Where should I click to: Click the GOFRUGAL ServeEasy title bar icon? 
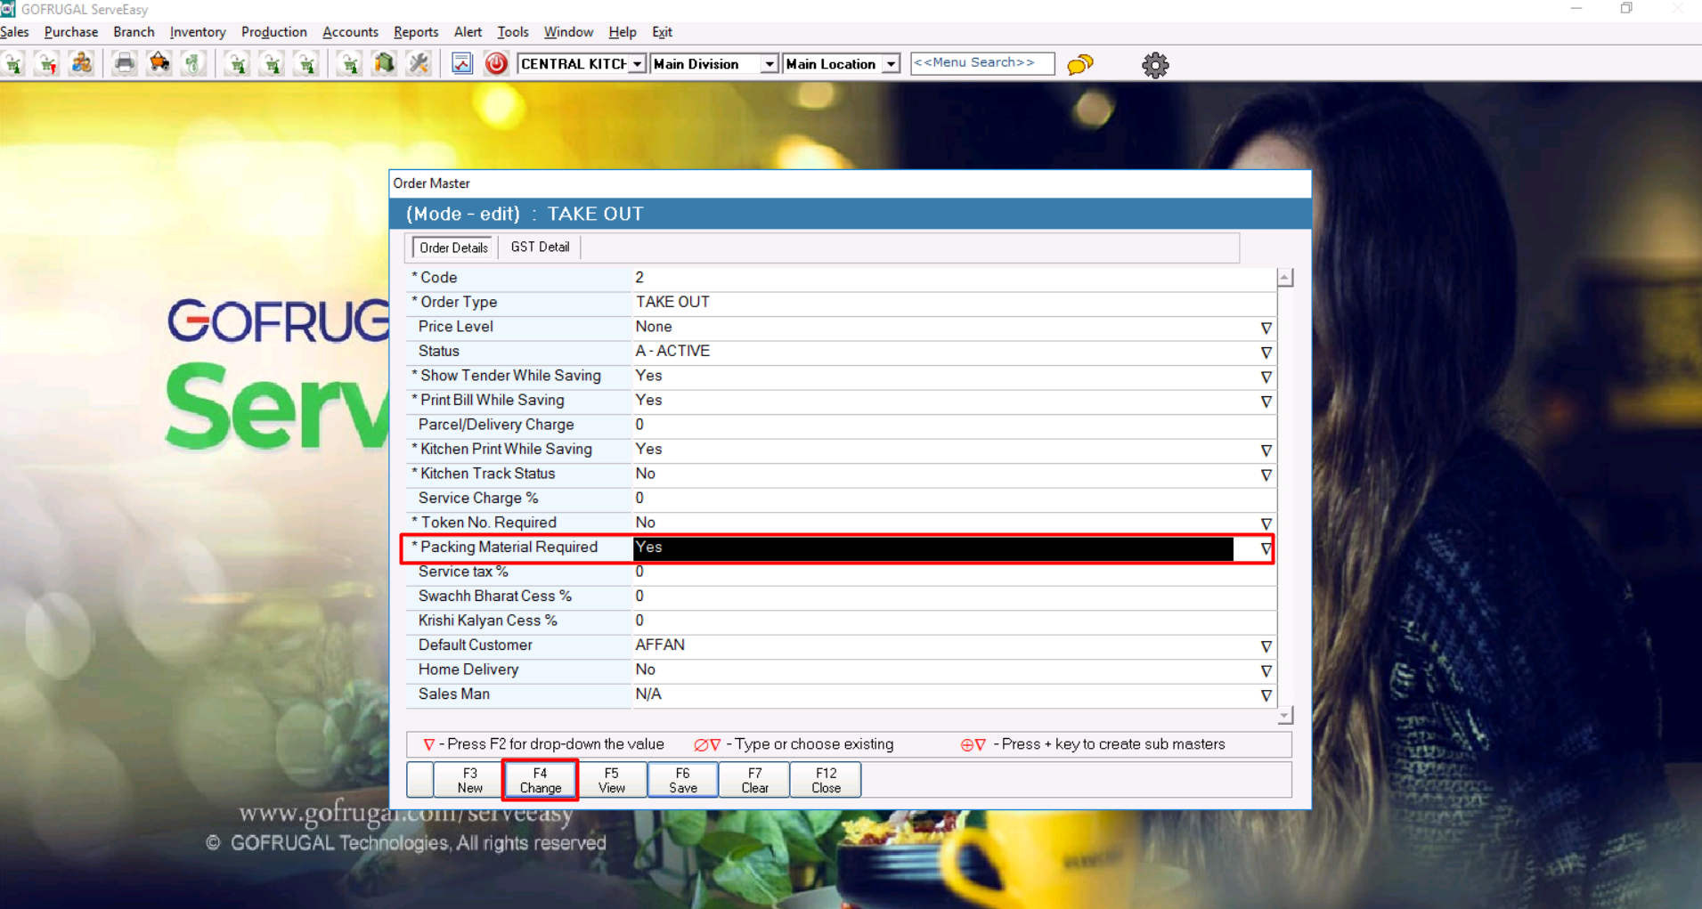point(8,9)
